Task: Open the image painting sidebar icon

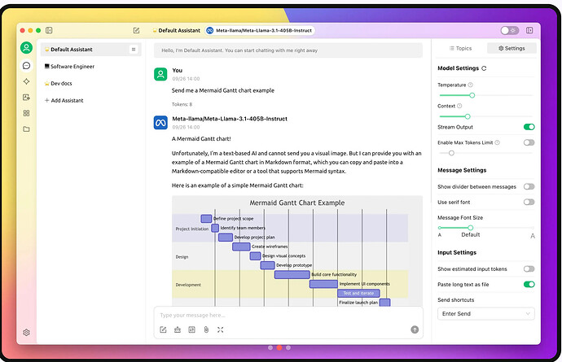Action: [26, 98]
